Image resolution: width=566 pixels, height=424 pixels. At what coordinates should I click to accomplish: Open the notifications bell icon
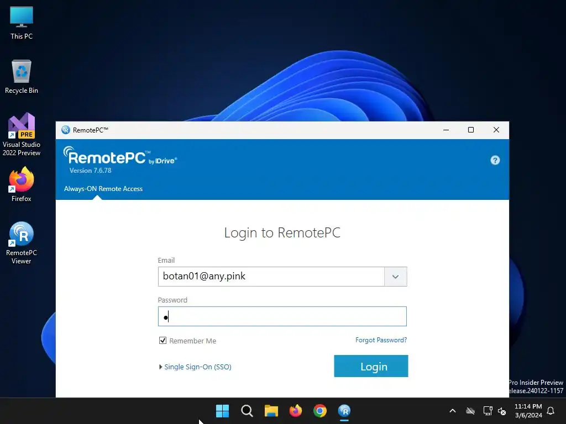click(551, 411)
